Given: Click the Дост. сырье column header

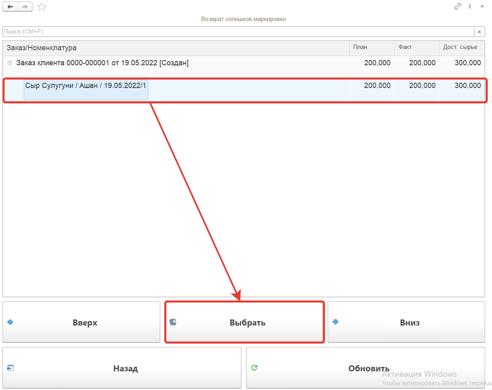Looking at the screenshot, I should [x=462, y=47].
